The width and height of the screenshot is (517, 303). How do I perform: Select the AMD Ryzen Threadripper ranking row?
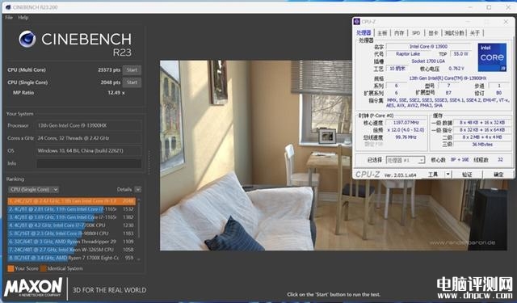click(72, 242)
